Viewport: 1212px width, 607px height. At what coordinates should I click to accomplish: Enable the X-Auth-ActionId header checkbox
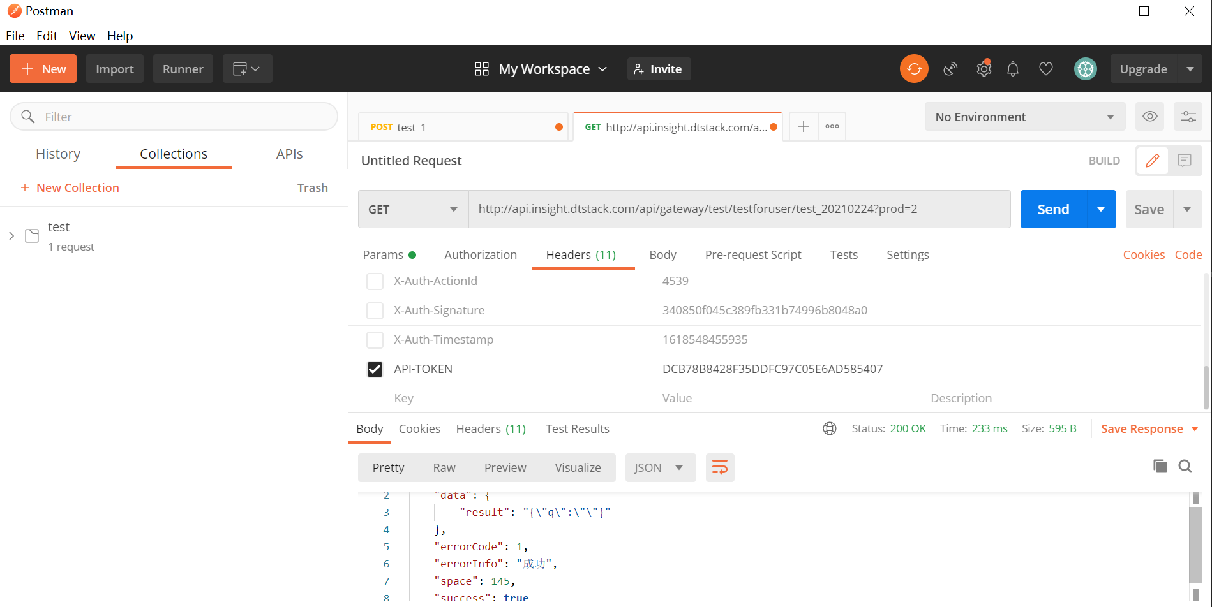pos(375,281)
